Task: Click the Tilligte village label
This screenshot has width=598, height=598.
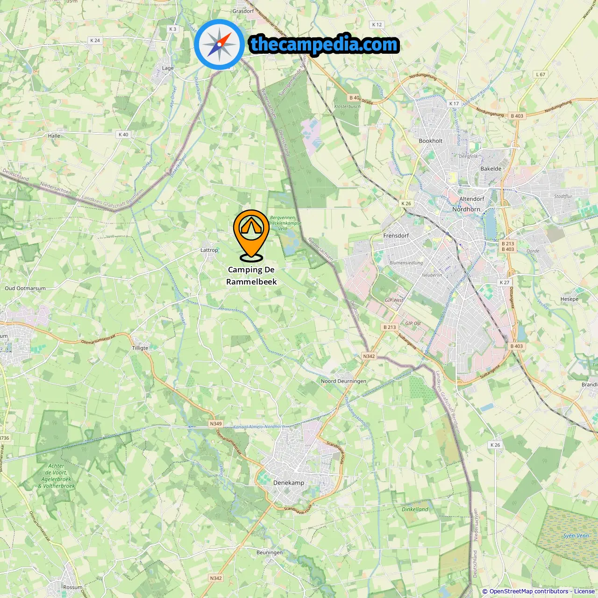Action: [x=140, y=348]
